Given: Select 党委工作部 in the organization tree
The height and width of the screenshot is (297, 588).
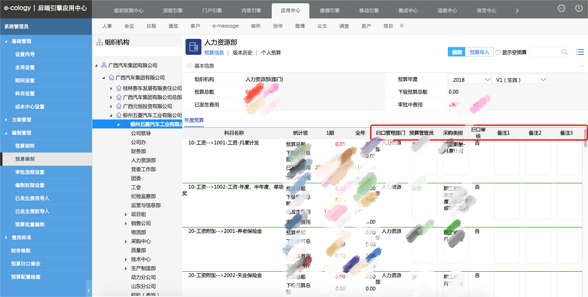Looking at the screenshot, I should tap(143, 169).
